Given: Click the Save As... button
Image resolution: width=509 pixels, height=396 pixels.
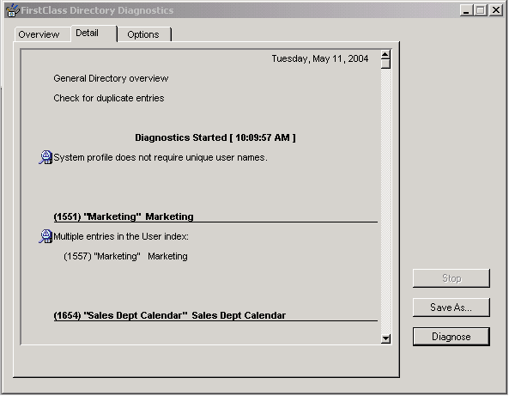Looking at the screenshot, I should pos(451,308).
